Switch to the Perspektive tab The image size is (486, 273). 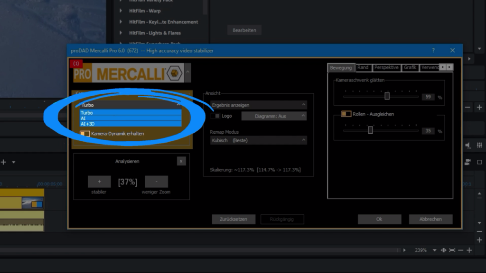(x=386, y=67)
